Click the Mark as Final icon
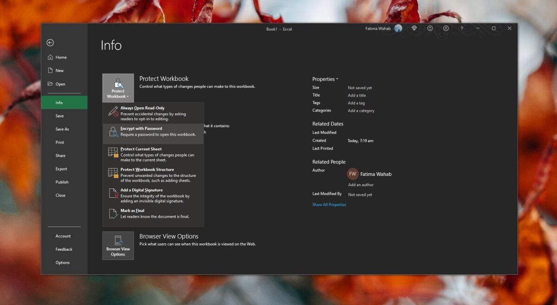 113,214
